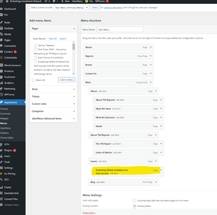The width and height of the screenshot is (217, 215).
Task: Expand the Custom Links panel
Action: [53, 104]
